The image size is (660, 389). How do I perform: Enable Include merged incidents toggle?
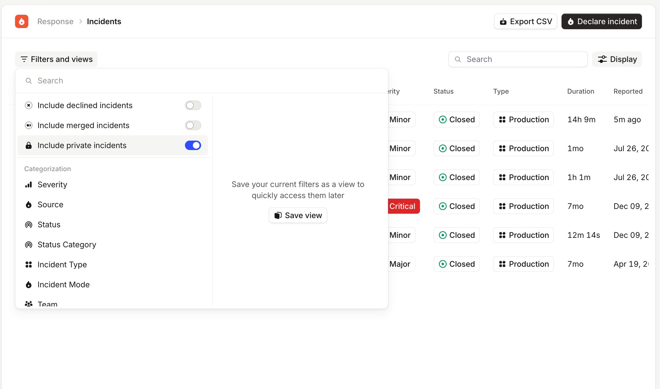(x=193, y=125)
